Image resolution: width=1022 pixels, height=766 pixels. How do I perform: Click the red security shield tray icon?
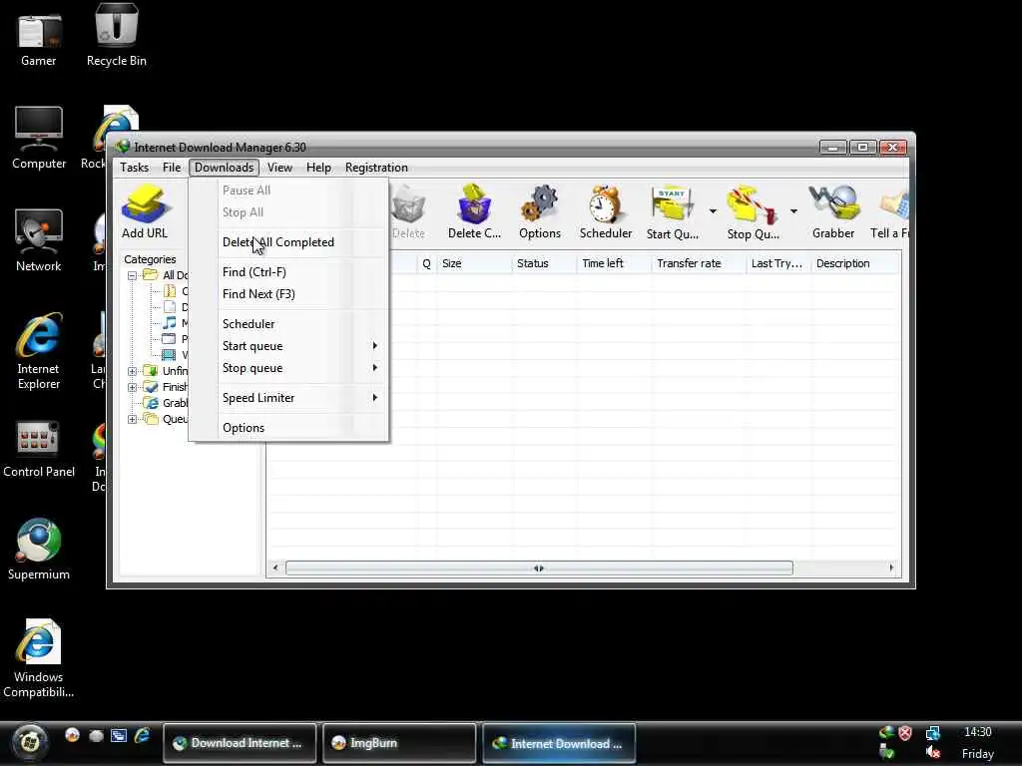(x=905, y=733)
